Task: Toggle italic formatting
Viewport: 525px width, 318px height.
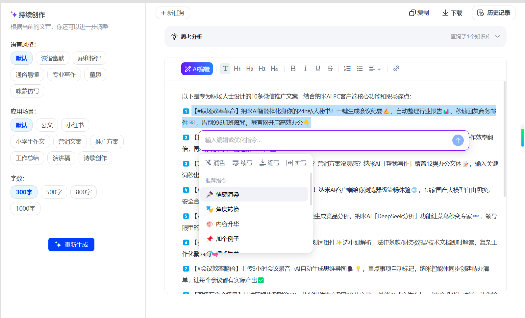Action: tap(306, 69)
